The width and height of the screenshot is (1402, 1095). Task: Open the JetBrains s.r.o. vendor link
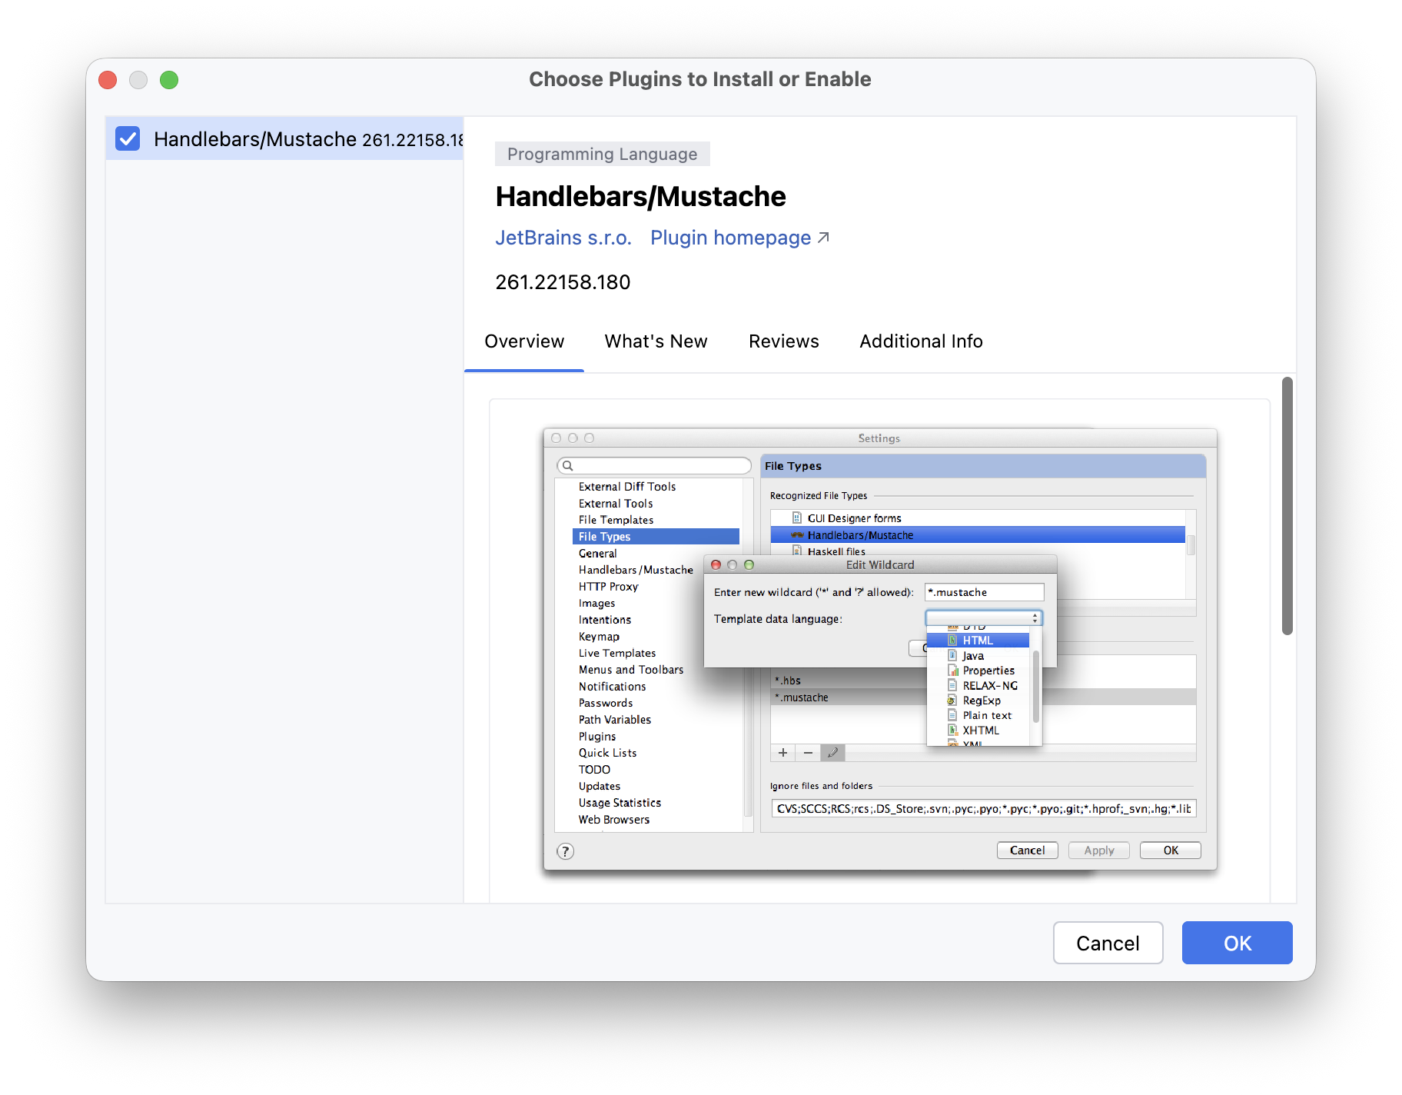pos(563,238)
